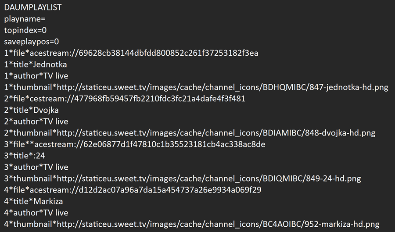The width and height of the screenshot is (395, 232).
Task: Select the Dvojka title line
Action: [x=32, y=110]
